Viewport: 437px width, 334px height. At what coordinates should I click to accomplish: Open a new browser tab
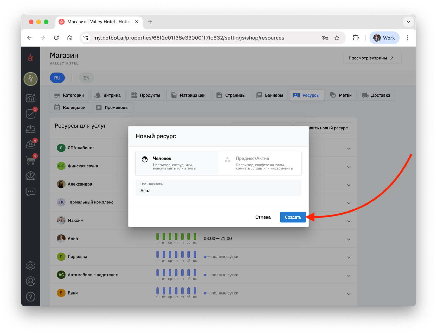point(150,22)
